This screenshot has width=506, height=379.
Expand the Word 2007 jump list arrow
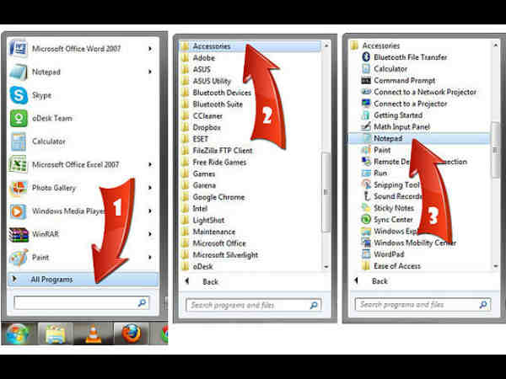(x=150, y=49)
